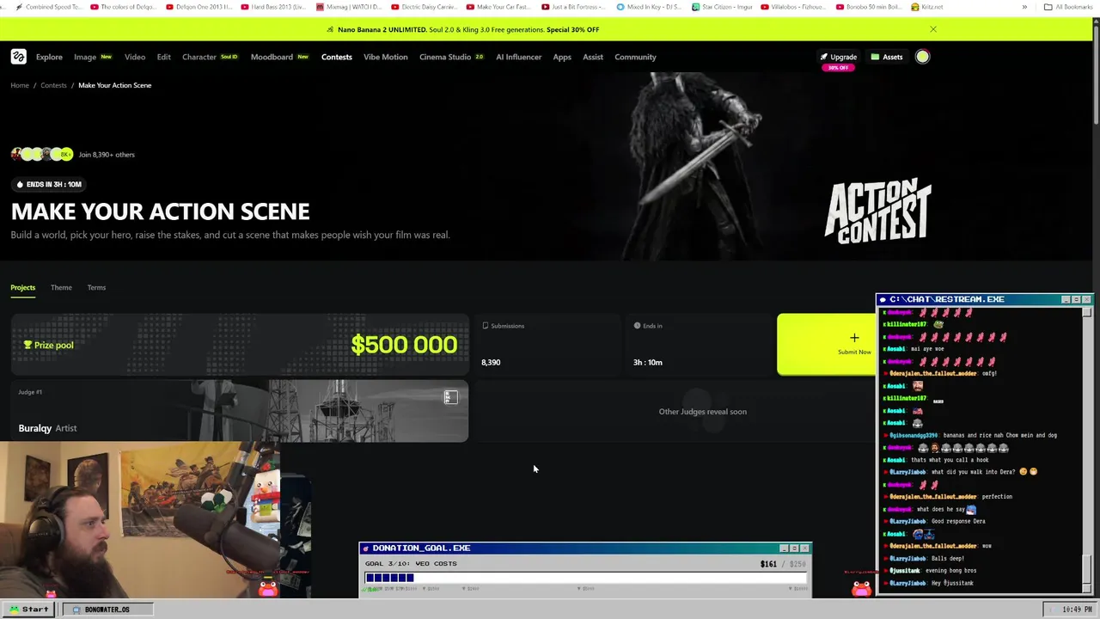Open the Apps menu
Screen dimensions: 1100x619
[562, 57]
